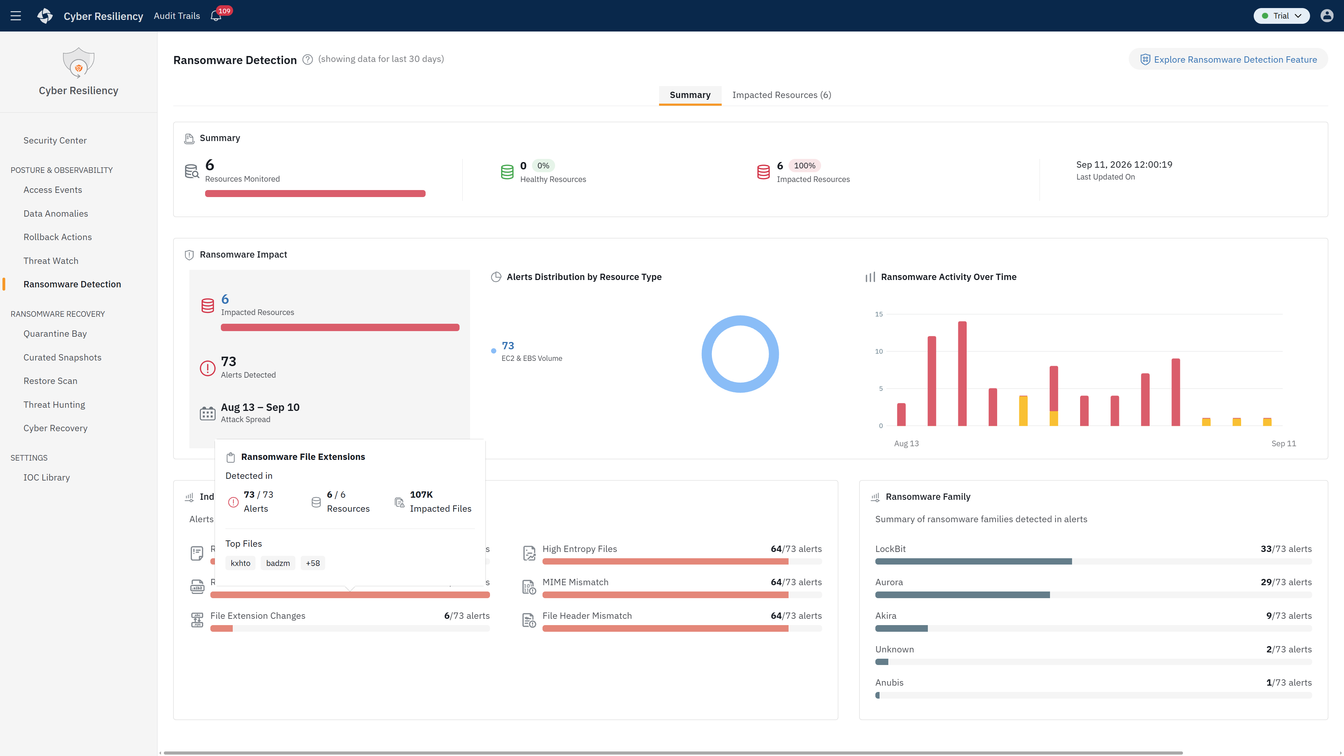Click the red alert icon in popup
The height and width of the screenshot is (756, 1344).
(233, 502)
